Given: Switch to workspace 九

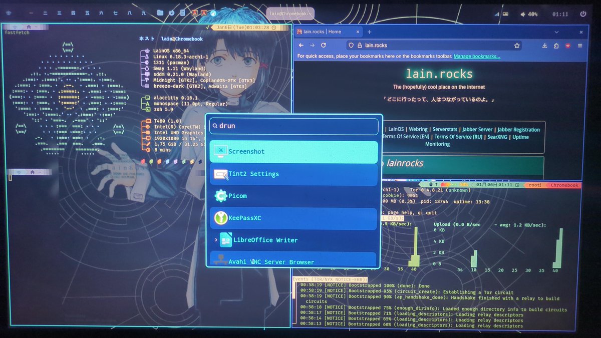Looking at the screenshot, I should (144, 14).
